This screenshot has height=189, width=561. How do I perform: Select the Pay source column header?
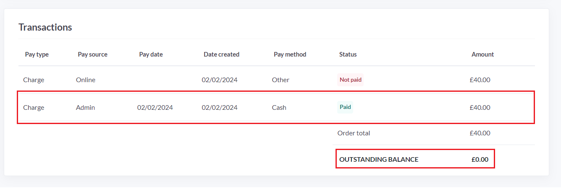[93, 54]
